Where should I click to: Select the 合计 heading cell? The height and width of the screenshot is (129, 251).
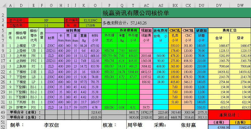click(x=219, y=38)
